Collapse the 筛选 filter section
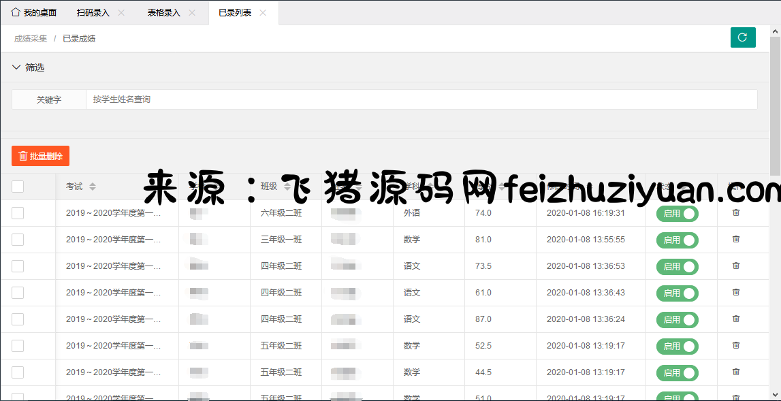 (16, 67)
